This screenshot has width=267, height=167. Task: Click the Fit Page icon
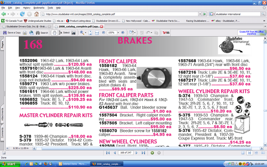(91, 33)
